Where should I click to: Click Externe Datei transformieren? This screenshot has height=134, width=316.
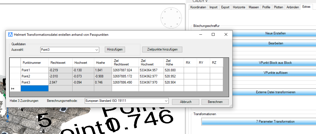[x=275, y=92]
